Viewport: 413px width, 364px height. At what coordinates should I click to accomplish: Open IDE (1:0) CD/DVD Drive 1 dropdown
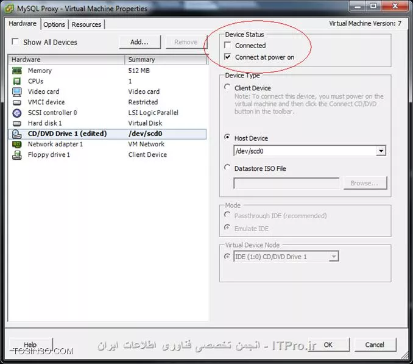tap(333, 257)
